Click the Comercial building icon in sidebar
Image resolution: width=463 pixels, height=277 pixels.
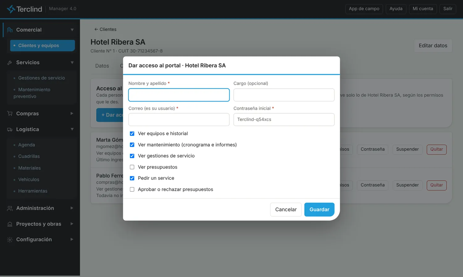pos(10,30)
